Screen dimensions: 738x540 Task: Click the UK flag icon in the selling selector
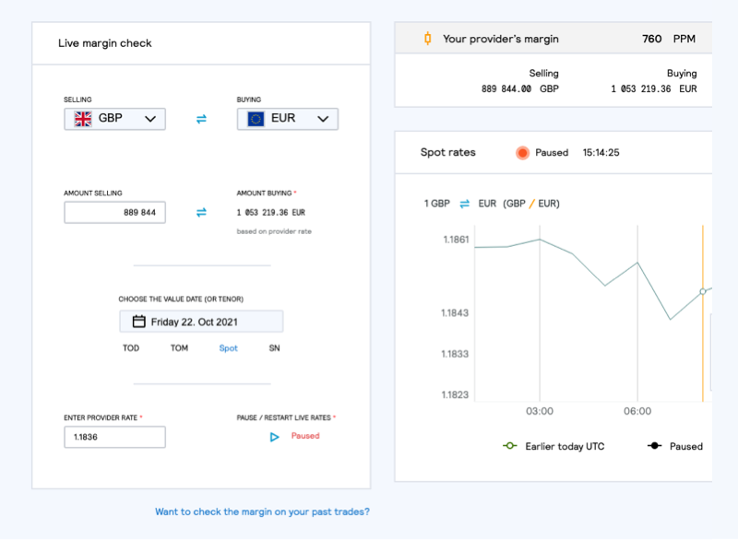pos(81,118)
